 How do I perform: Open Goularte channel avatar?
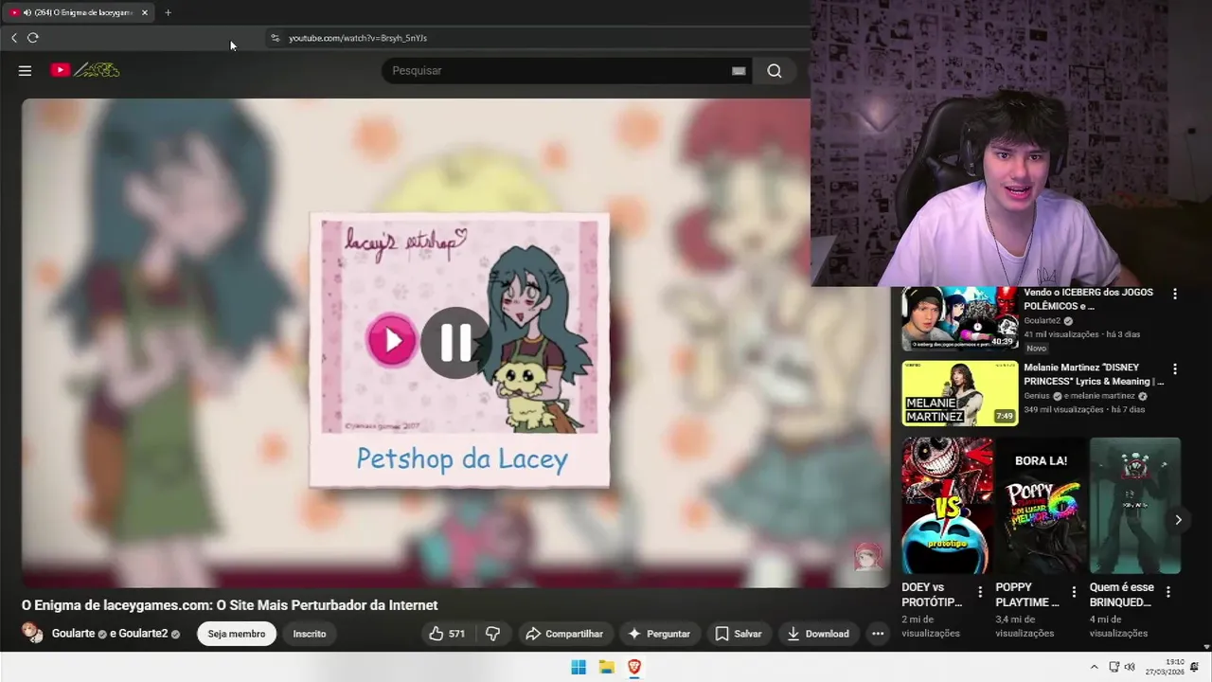[32, 634]
